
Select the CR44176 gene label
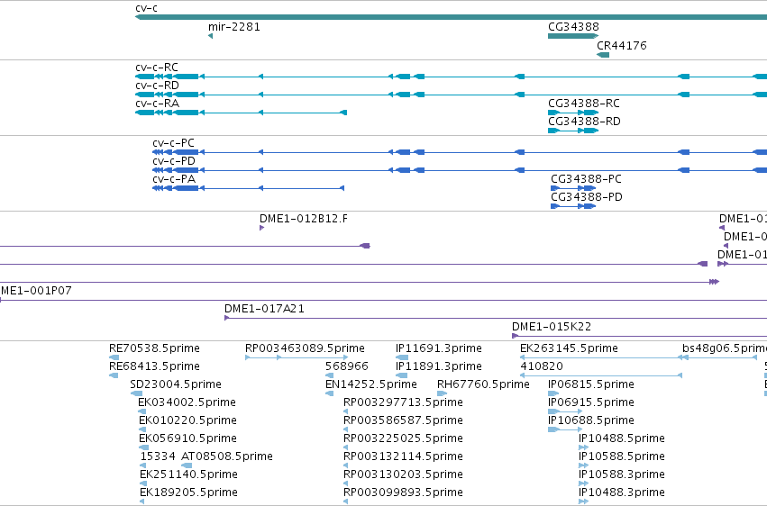click(622, 45)
